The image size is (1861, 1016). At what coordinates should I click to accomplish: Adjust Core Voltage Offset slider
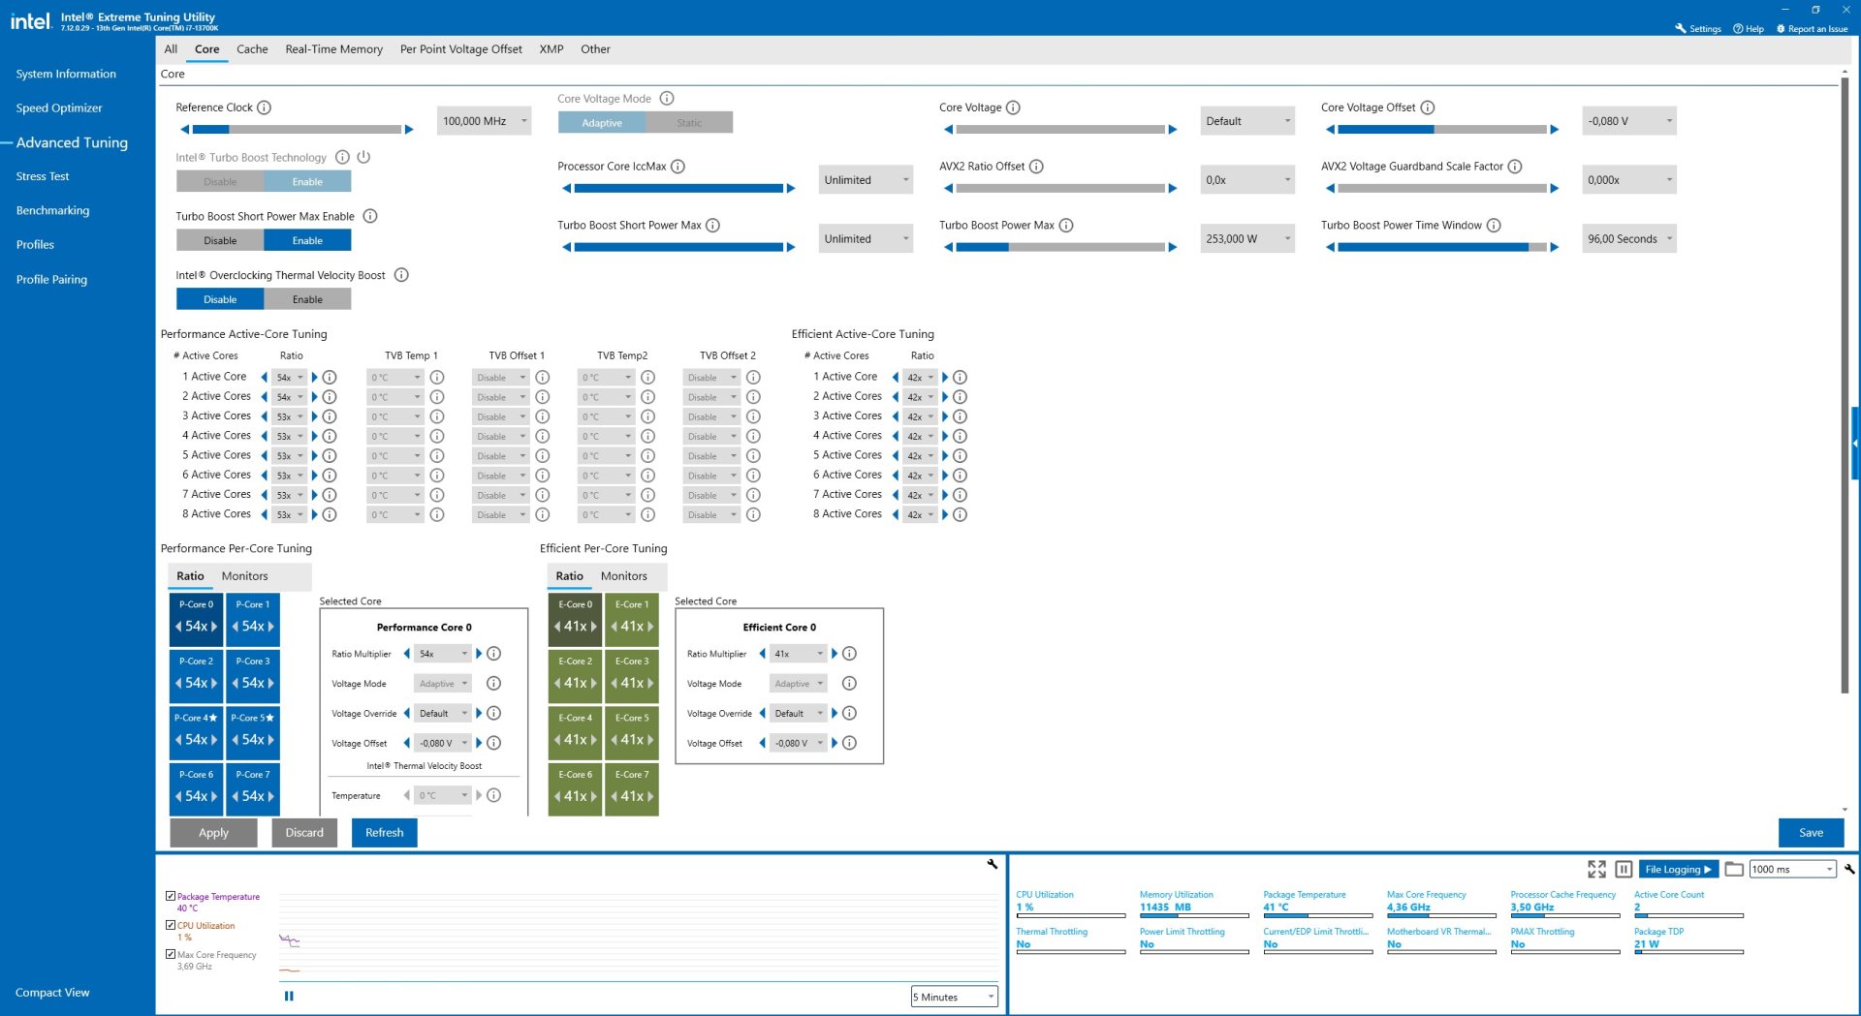click(x=1442, y=129)
